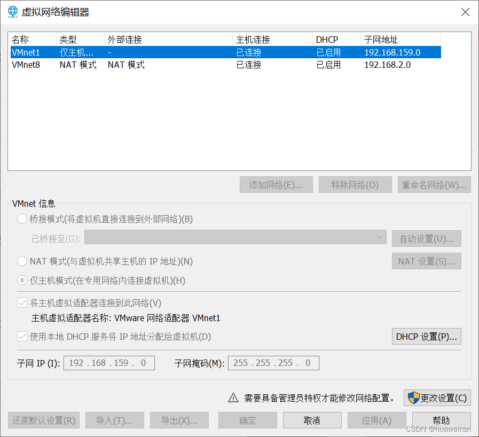Click 还原默认设置(R) button

pyautogui.click(x=44, y=420)
